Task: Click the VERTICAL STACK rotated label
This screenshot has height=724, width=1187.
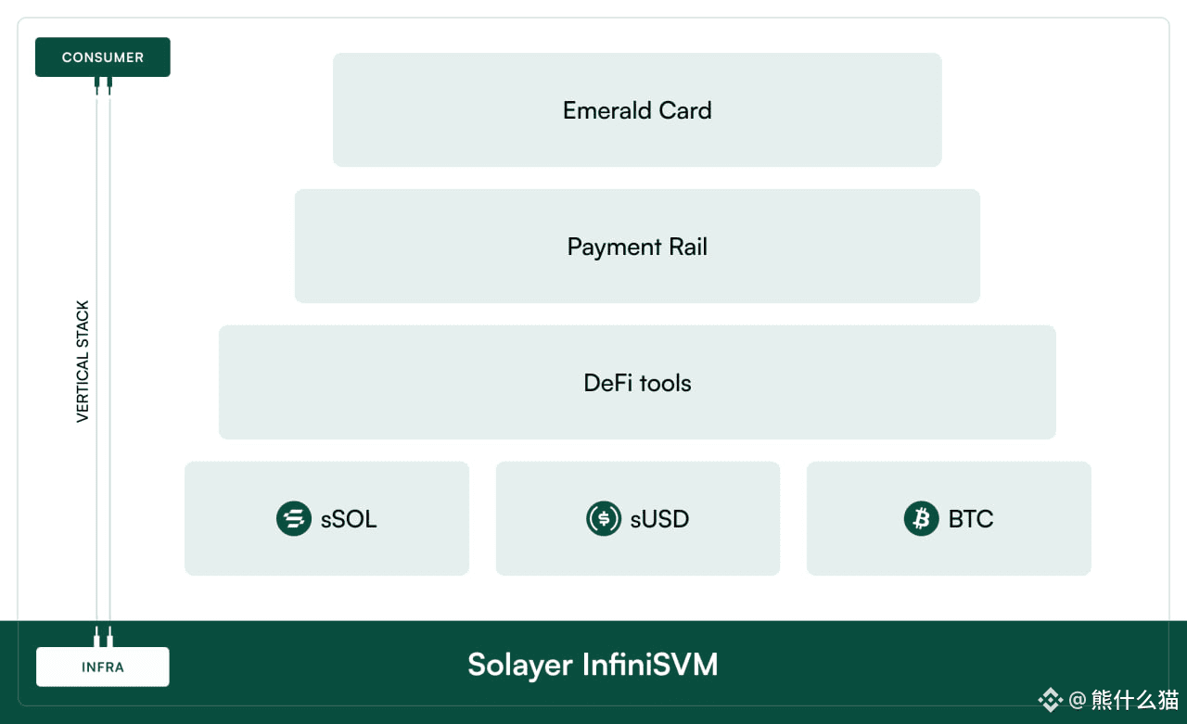Action: (x=83, y=362)
